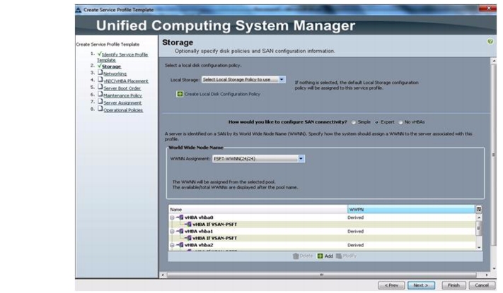Click the vHBA vhba1 adapter icon
The width and height of the screenshot is (503, 293).
[180, 231]
